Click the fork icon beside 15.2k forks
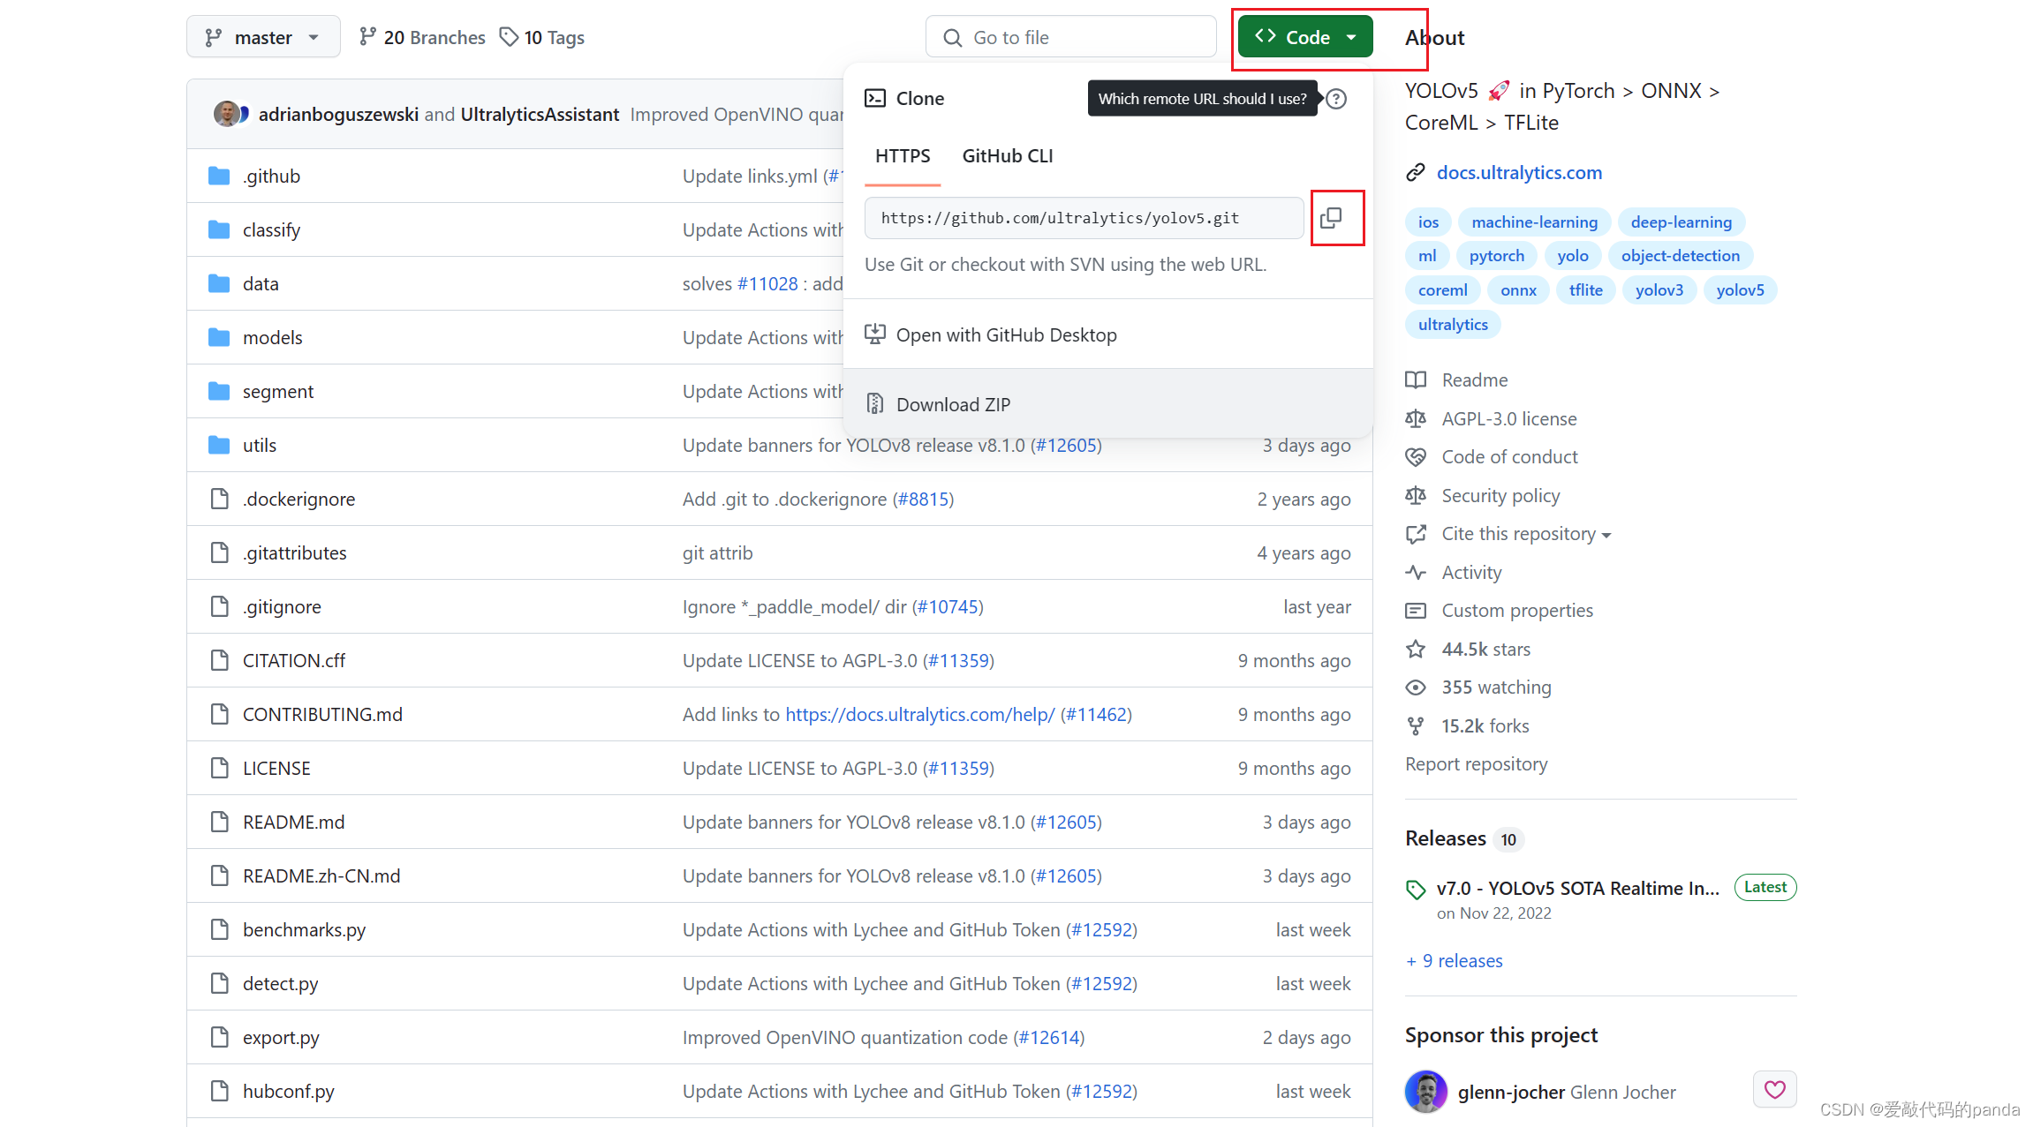 click(1416, 726)
